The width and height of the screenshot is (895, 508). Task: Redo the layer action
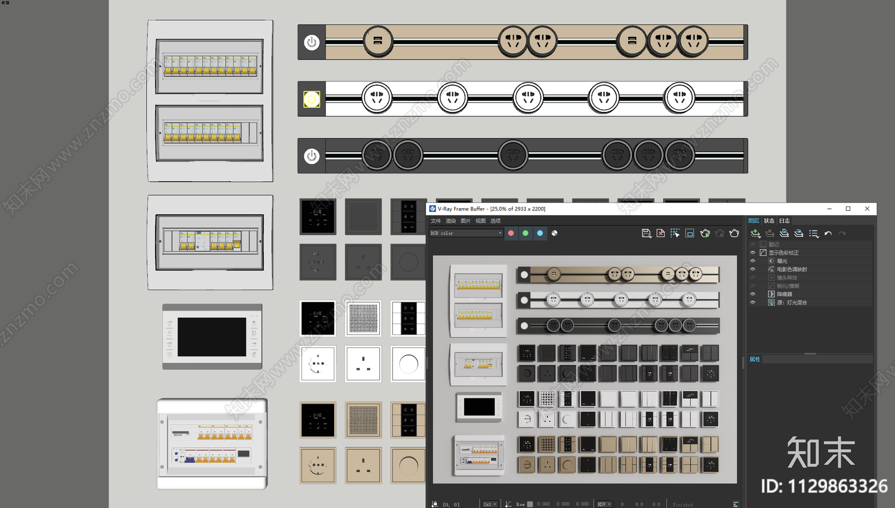[842, 233]
